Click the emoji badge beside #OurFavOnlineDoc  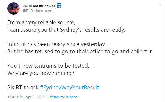click(x=59, y=6)
